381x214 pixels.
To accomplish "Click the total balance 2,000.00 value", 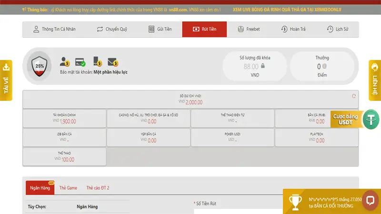I will coord(194,102).
